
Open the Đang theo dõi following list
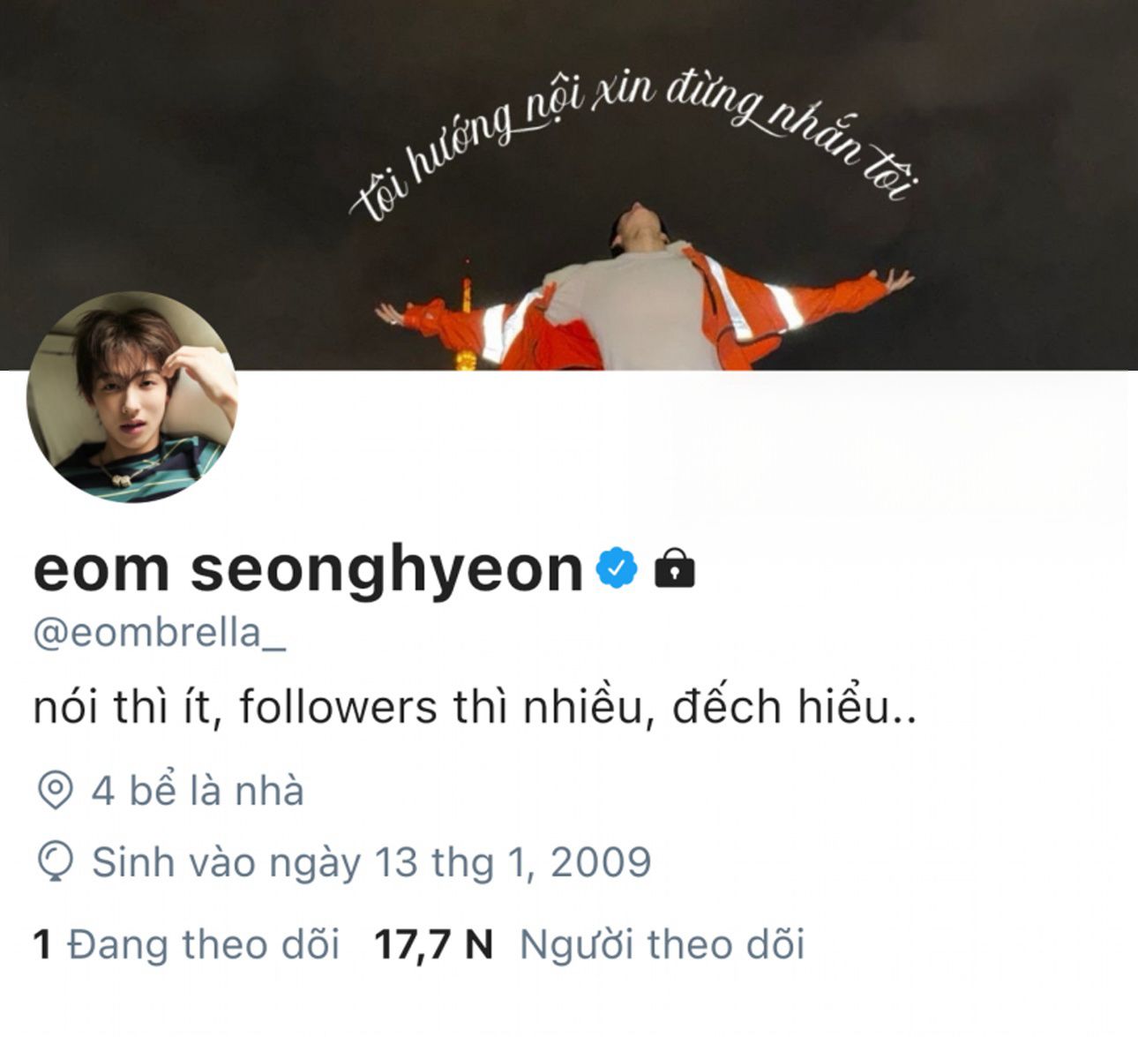(x=203, y=944)
